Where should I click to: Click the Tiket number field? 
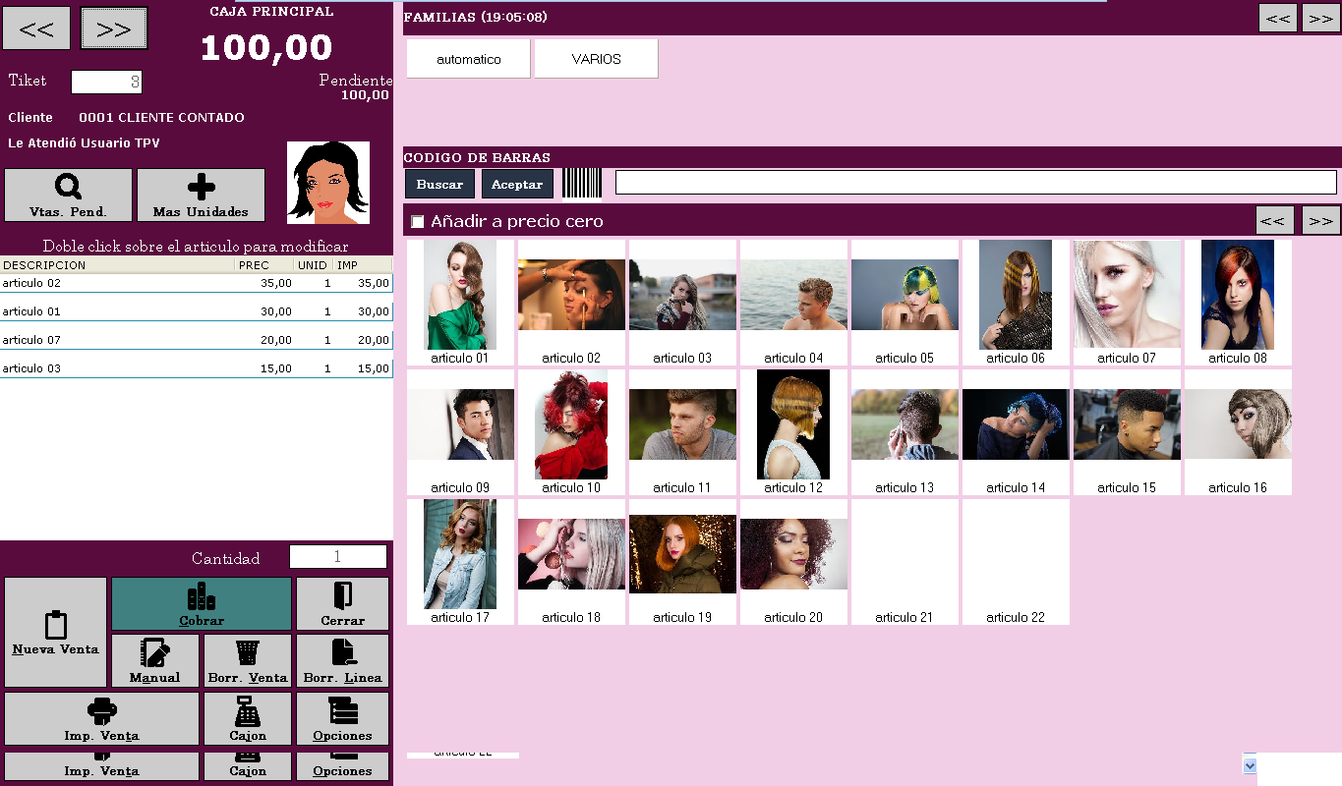coord(107,82)
